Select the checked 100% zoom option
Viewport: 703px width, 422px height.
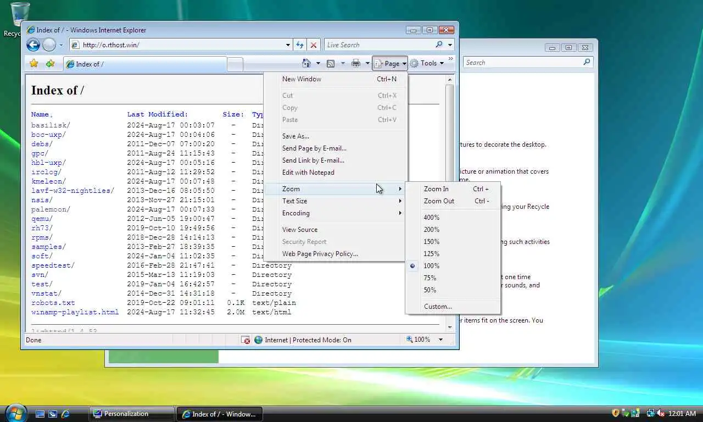[x=453, y=266]
